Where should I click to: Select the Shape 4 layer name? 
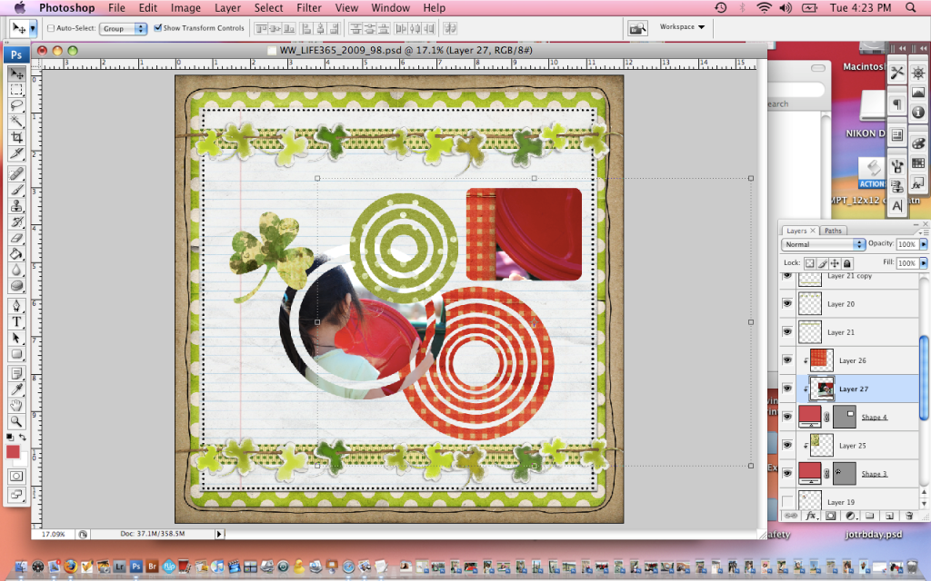pyautogui.click(x=874, y=418)
